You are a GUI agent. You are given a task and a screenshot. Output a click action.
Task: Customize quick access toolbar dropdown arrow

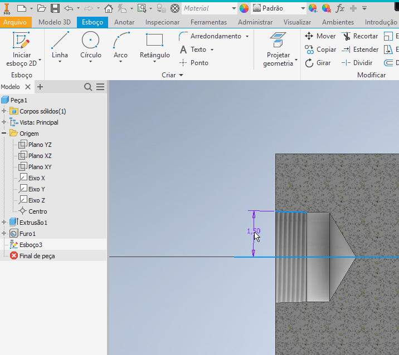pyautogui.click(x=364, y=8)
